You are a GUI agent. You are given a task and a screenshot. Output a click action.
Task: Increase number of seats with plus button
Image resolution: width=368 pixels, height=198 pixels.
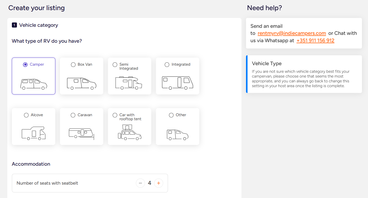pos(159,183)
